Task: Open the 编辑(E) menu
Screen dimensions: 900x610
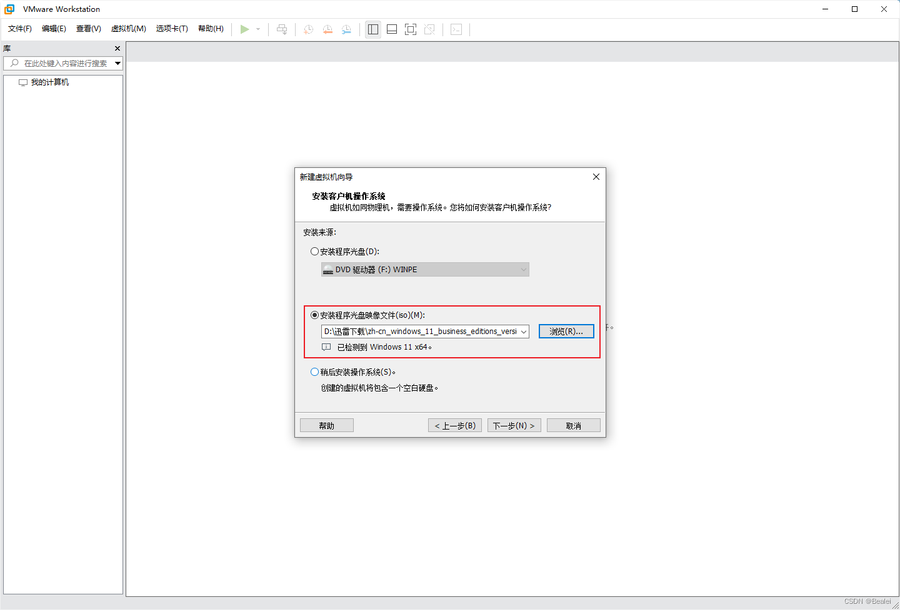Action: 54,29
